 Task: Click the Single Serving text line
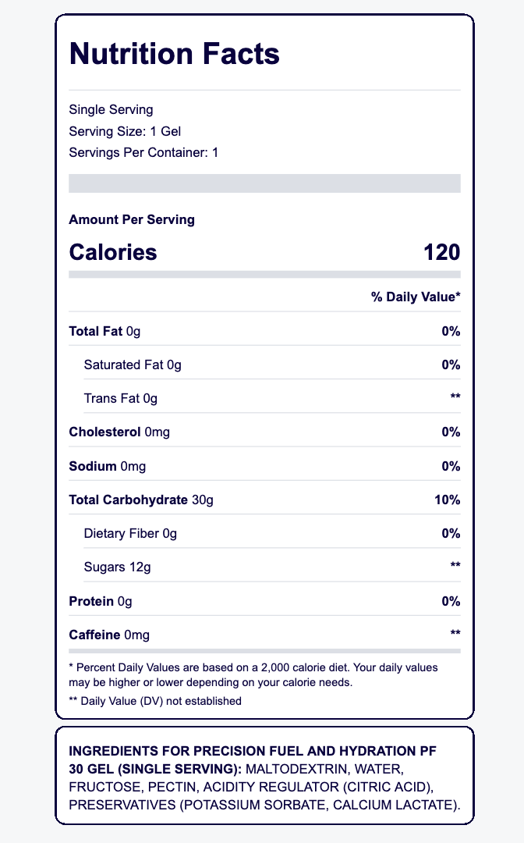click(x=111, y=109)
